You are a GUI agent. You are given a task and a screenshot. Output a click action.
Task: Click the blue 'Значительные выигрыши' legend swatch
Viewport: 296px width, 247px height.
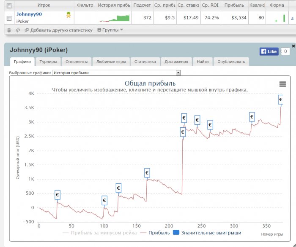pos(176,233)
